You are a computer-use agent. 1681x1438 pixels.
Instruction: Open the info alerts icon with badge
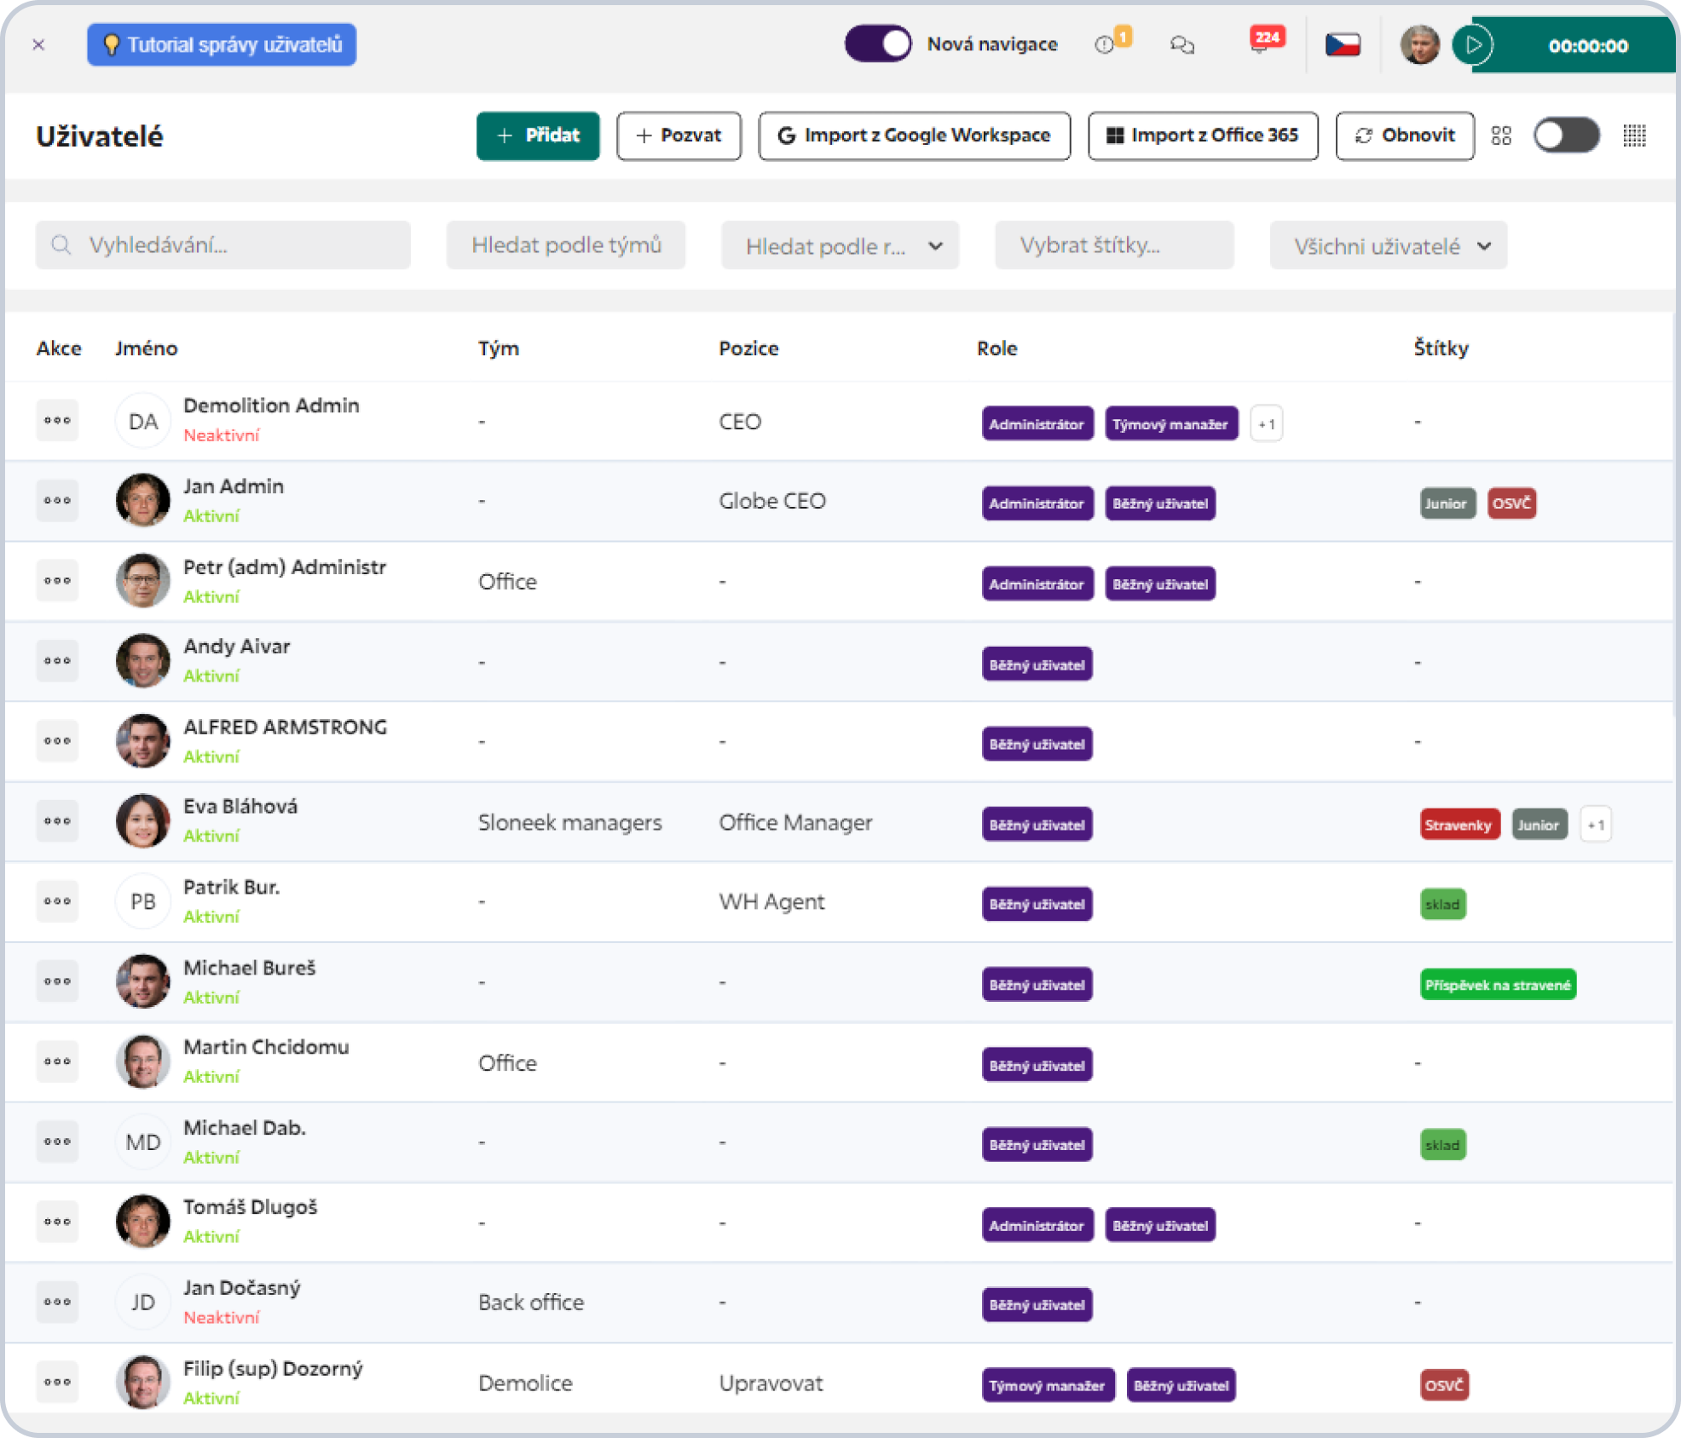tap(1106, 45)
